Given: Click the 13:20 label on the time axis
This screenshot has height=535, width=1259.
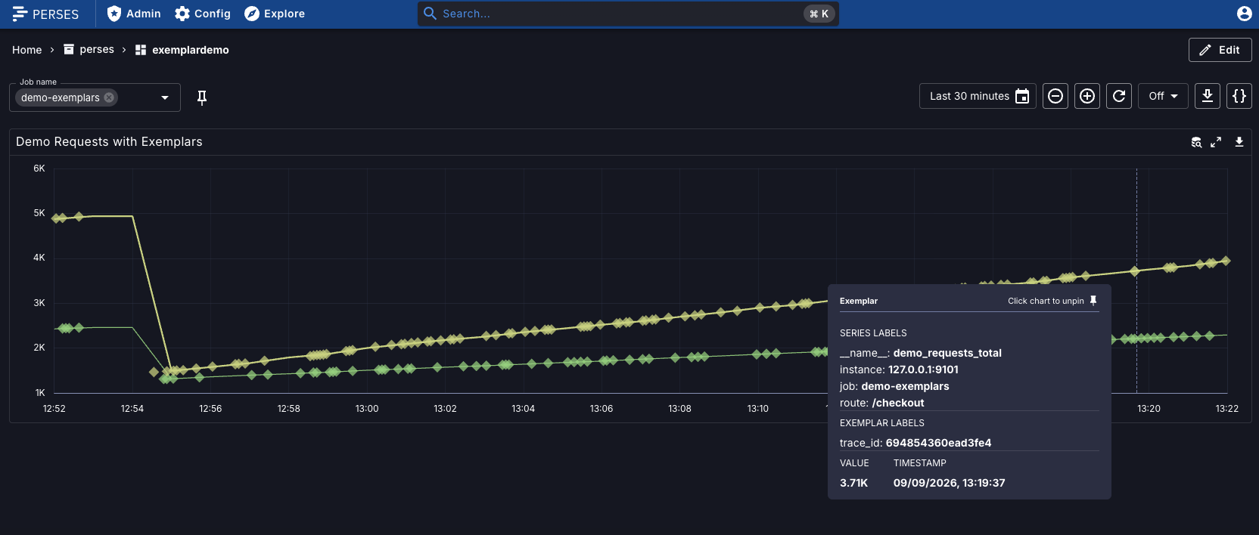Looking at the screenshot, I should coord(1149,409).
